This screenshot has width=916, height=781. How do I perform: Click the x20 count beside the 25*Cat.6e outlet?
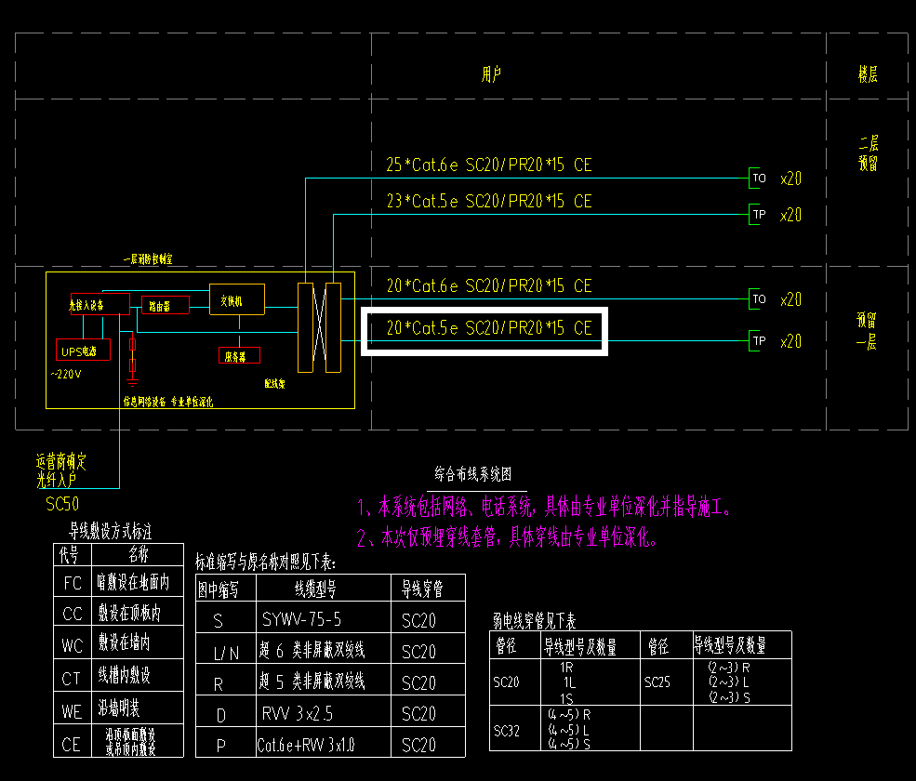(791, 179)
